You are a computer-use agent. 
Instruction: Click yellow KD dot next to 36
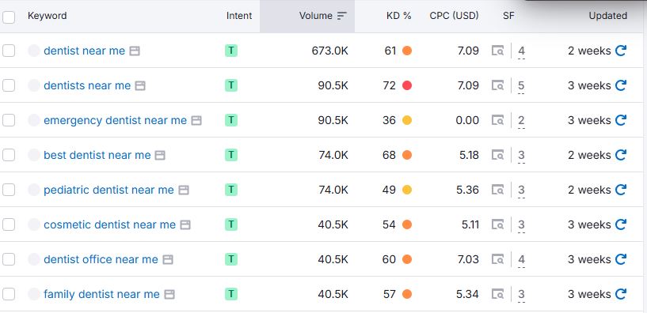[x=407, y=120]
